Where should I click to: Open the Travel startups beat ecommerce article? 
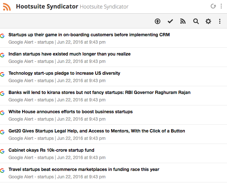84,169
